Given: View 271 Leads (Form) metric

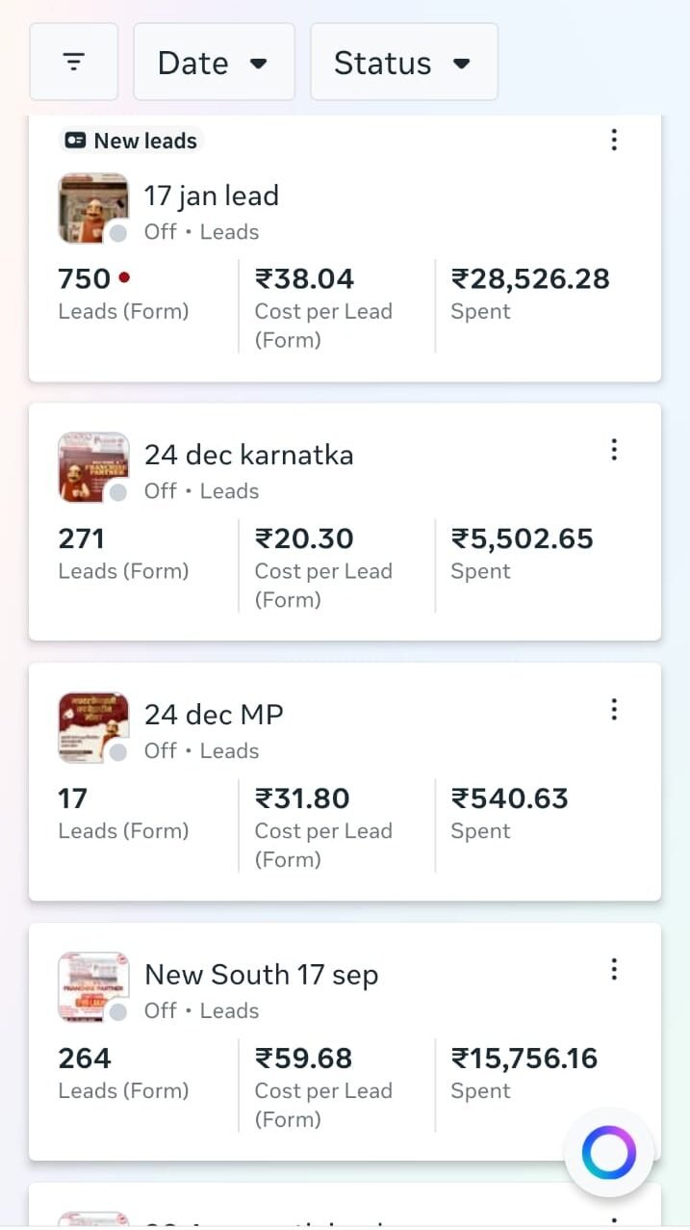Looking at the screenshot, I should [x=82, y=539].
